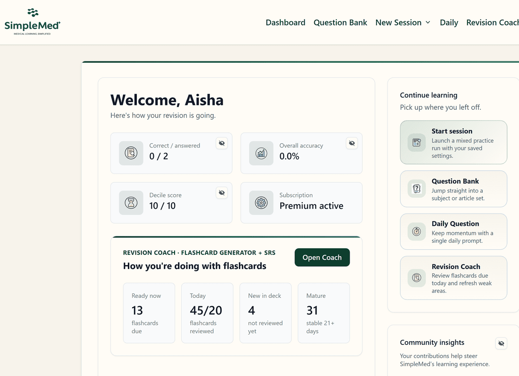Viewport: 519px width, 376px height.
Task: Click the Continue learning heading
Action: (x=428, y=95)
